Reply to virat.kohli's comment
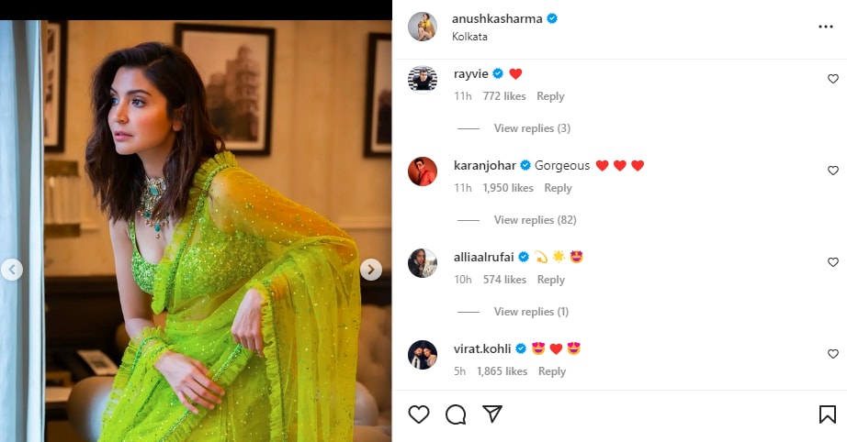This screenshot has height=442, width=847. coord(552,370)
